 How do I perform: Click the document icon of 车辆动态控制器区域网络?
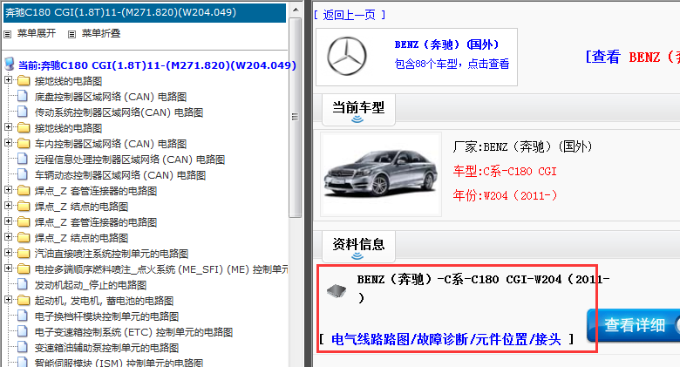pos(22,175)
